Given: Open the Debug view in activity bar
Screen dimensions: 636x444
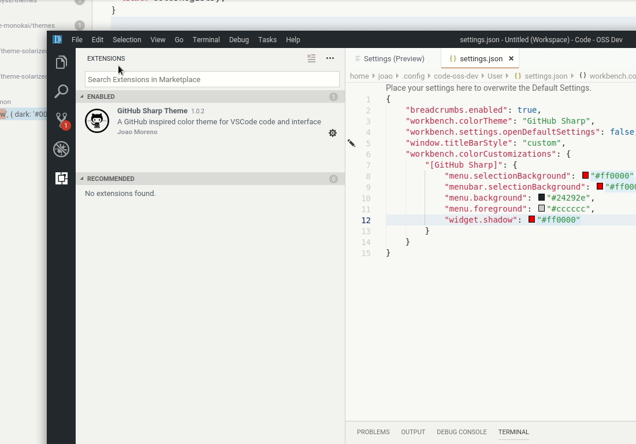Looking at the screenshot, I should [61, 149].
